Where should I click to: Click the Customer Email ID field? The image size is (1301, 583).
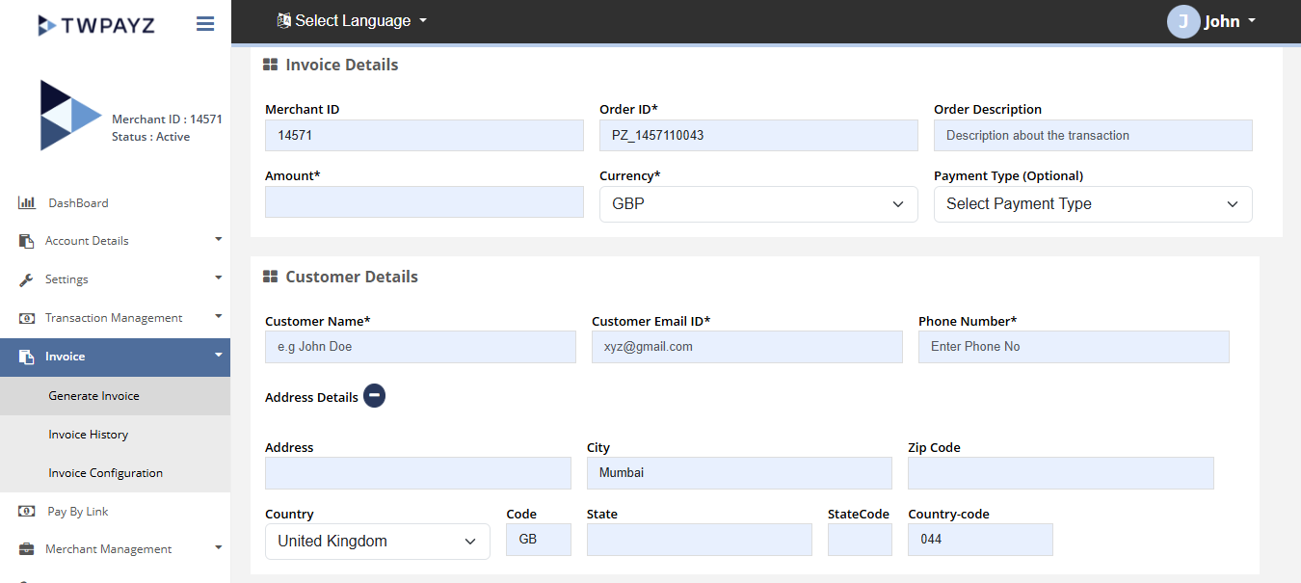pos(746,347)
